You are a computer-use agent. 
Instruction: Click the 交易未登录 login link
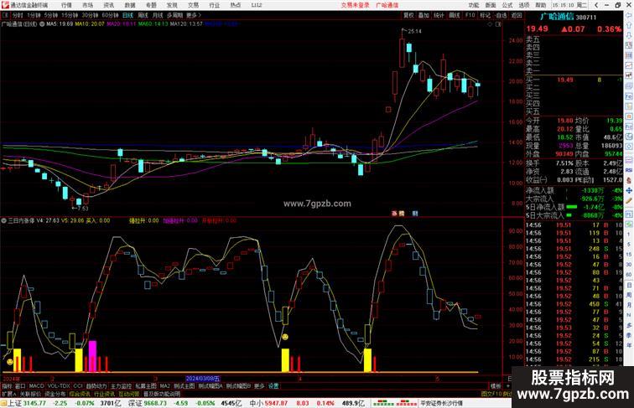point(356,5)
